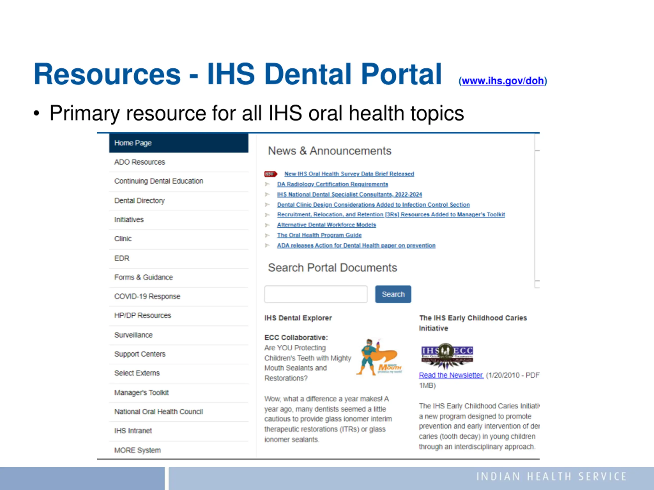The image size is (654, 490).
Task: Open IHS National Dental Specialist Consultants link
Action: (x=349, y=195)
